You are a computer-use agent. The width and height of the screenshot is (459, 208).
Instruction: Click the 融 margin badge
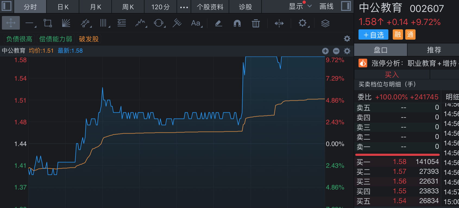click(398, 34)
